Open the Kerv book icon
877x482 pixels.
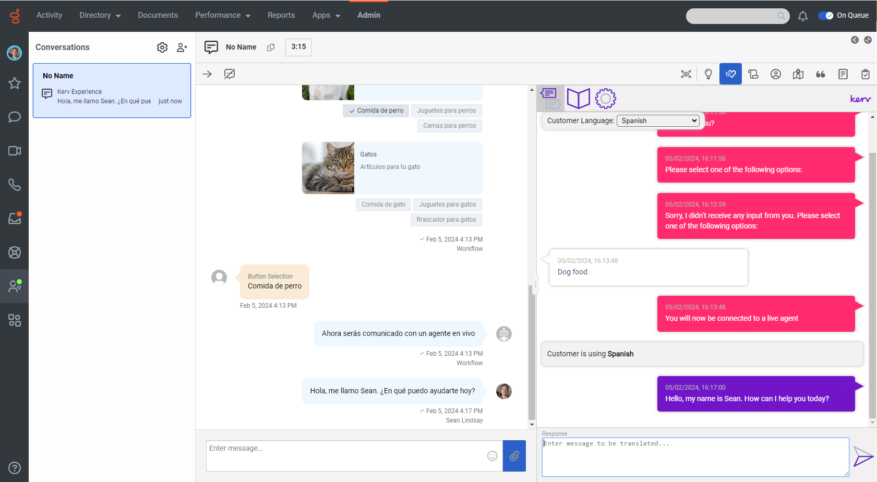pos(578,99)
